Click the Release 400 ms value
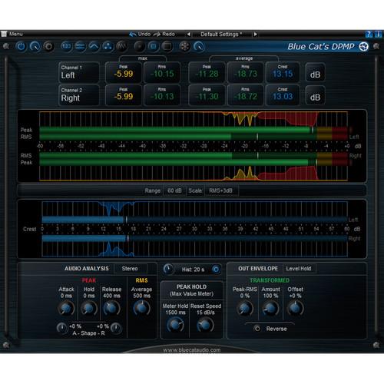The width and height of the screenshot is (384, 384). tap(111, 296)
